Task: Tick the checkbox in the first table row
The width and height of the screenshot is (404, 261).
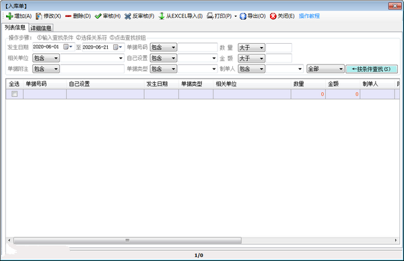Action: tap(14, 94)
